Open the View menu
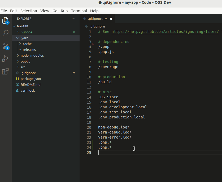This screenshot has width=222, height=182. 45,11
